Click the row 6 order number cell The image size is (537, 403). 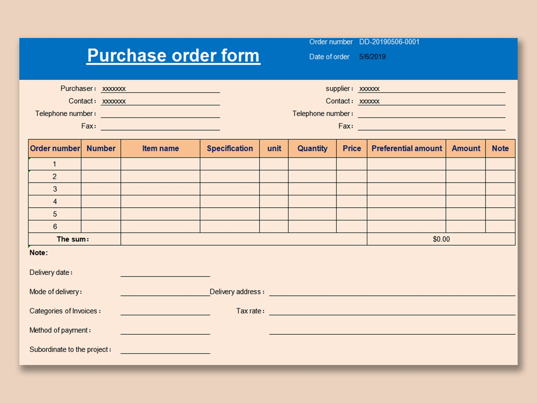coord(54,226)
